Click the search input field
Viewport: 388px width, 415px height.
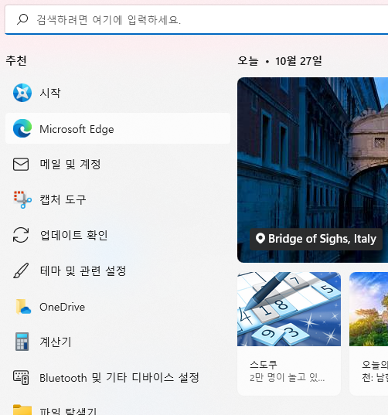tap(196, 20)
